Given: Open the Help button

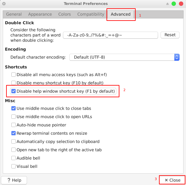Looking at the screenshot, I should (x=14, y=180).
